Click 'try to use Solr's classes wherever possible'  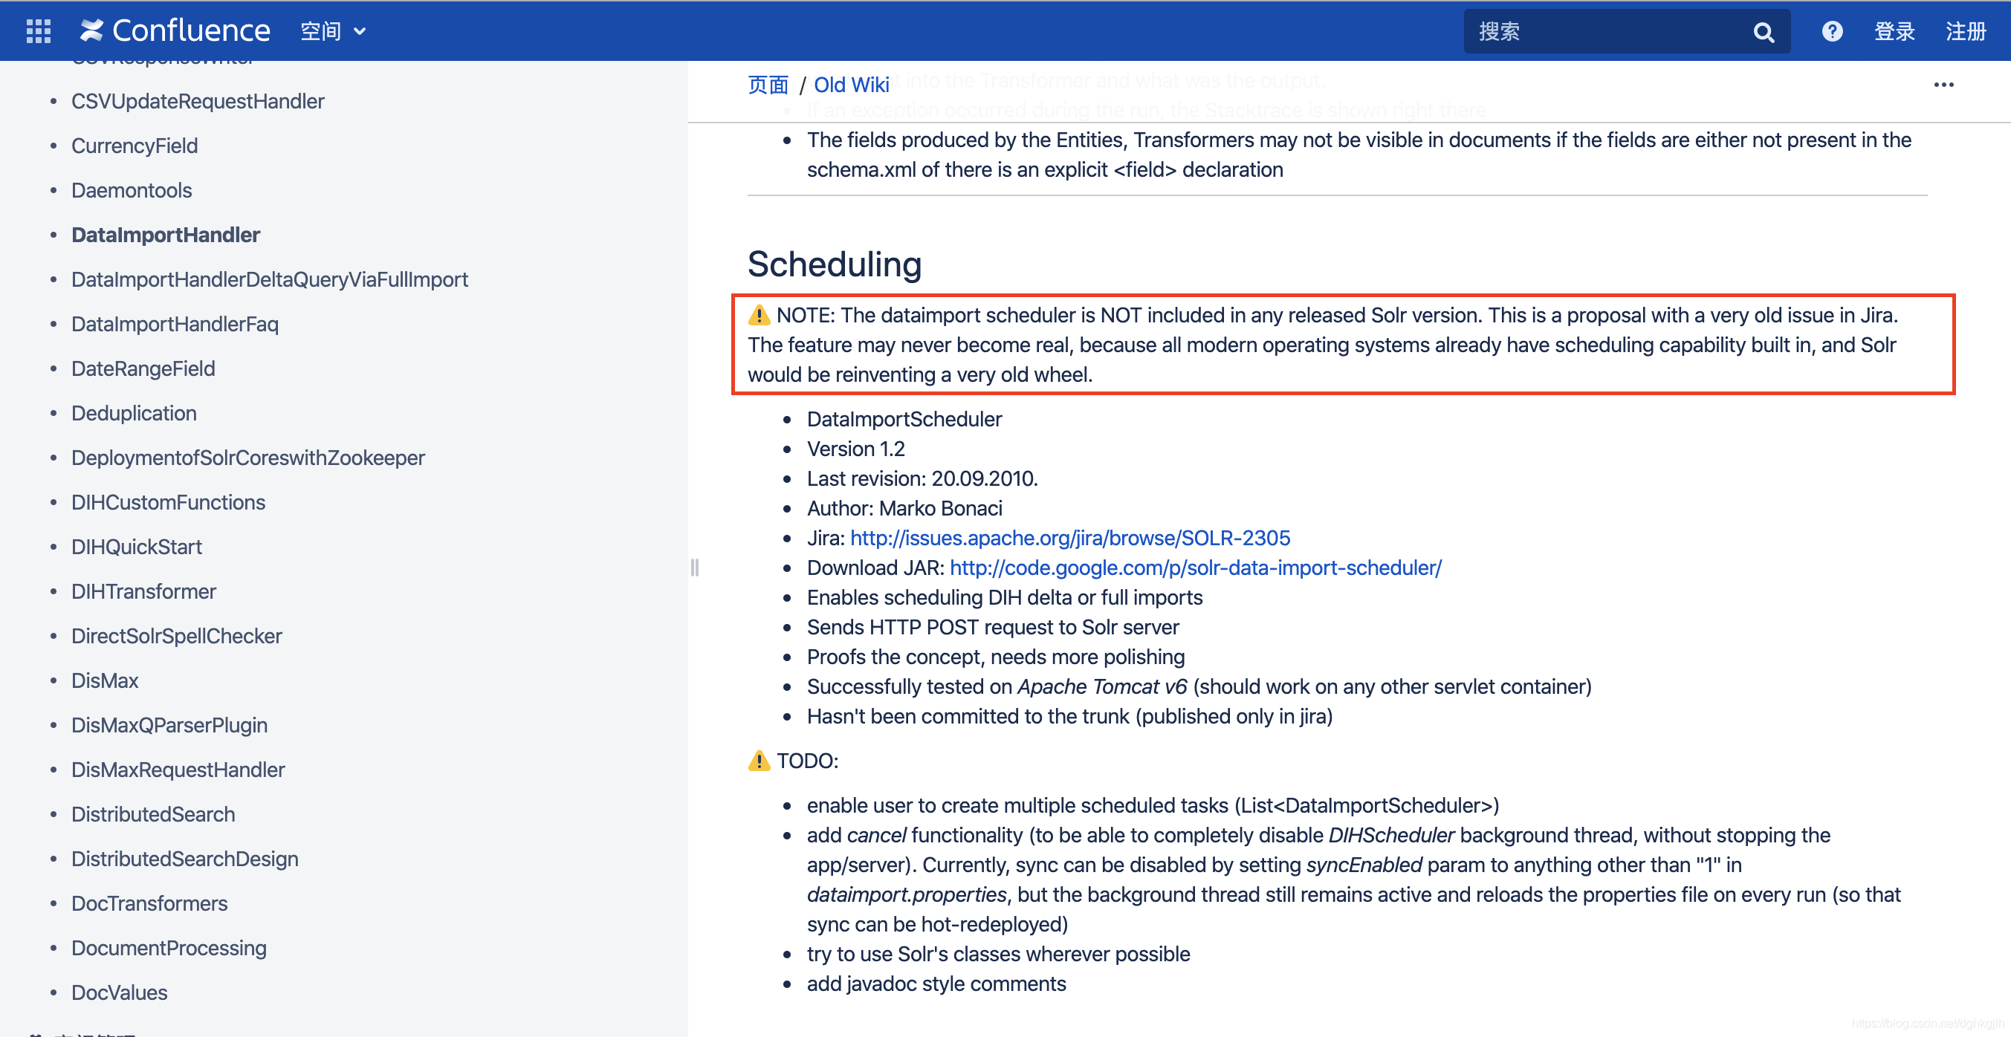[x=999, y=954]
